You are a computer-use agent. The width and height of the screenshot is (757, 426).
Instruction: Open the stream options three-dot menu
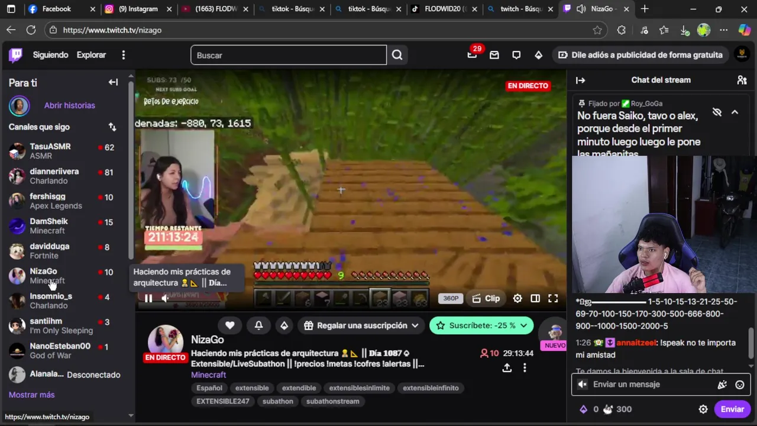coord(525,367)
